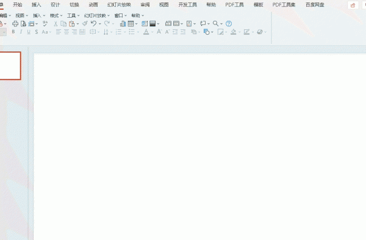This screenshot has width=366, height=240.
Task: Expand the Paste options arrow
Action: (77, 24)
